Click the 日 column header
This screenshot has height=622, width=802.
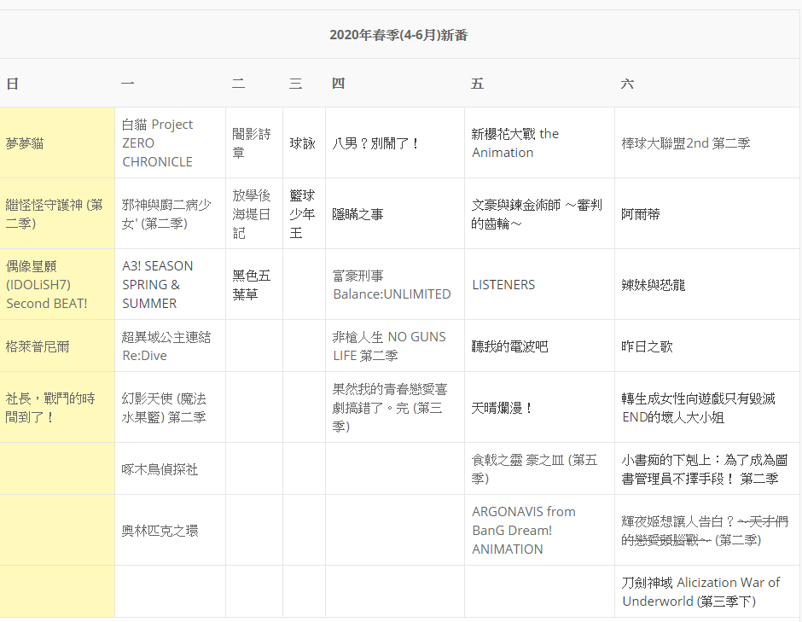[12, 84]
